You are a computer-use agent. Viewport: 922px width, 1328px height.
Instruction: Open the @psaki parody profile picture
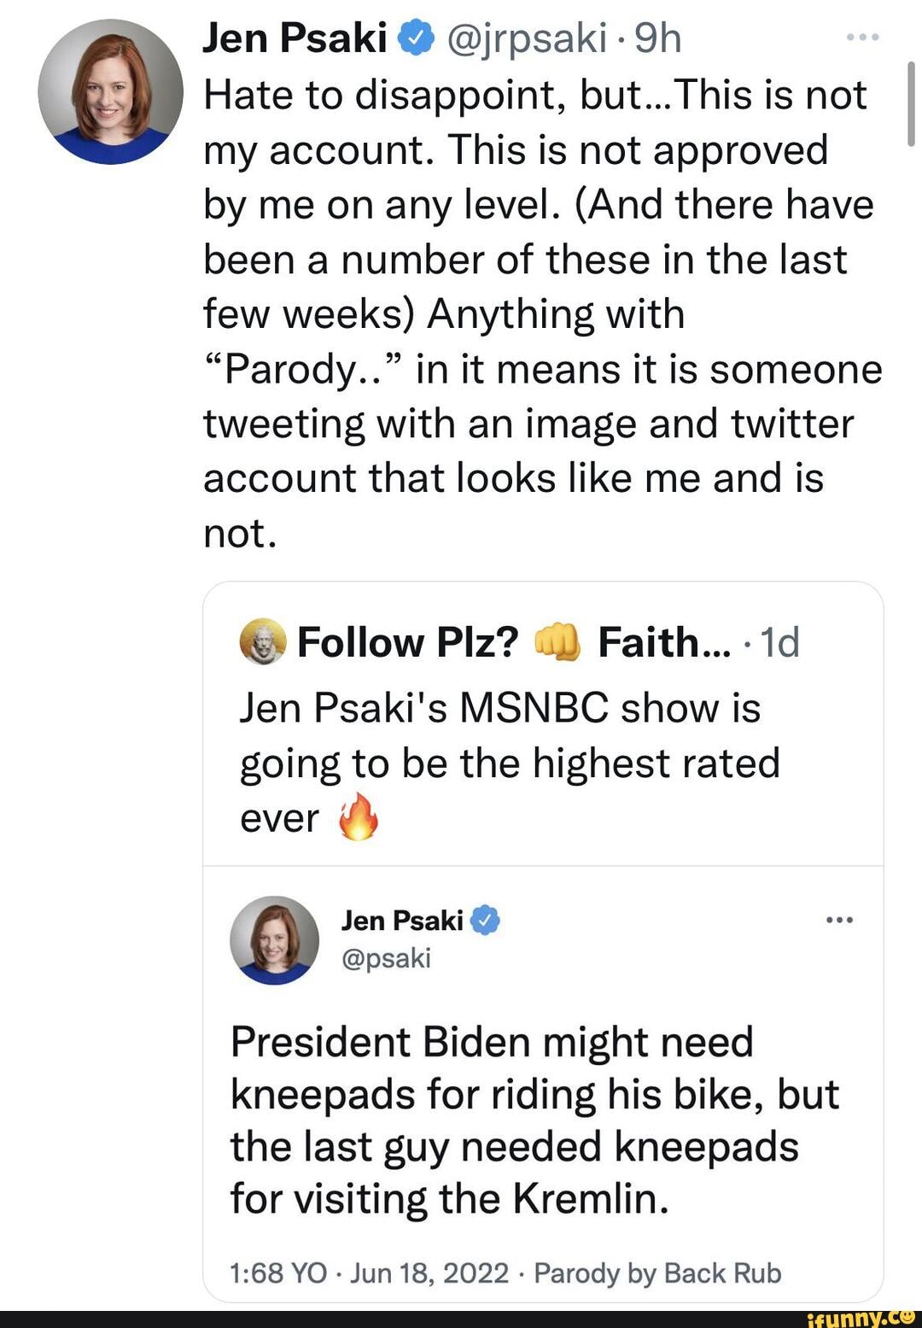click(x=274, y=939)
